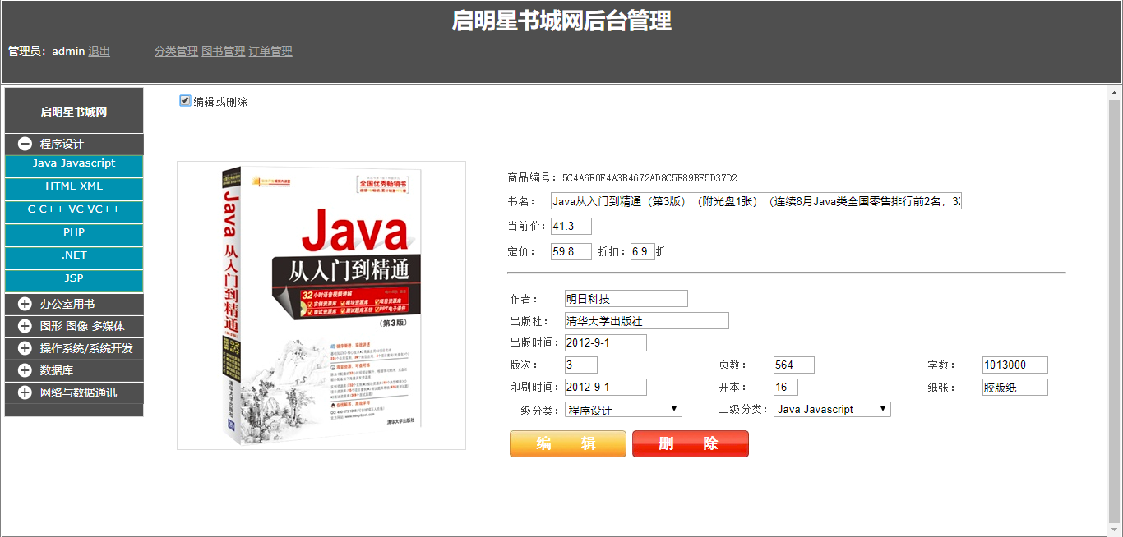Click the 出版时间 input field
The height and width of the screenshot is (537, 1123).
coord(606,343)
